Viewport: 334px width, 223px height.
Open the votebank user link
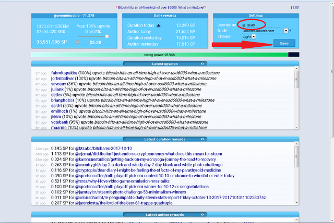coord(59,122)
